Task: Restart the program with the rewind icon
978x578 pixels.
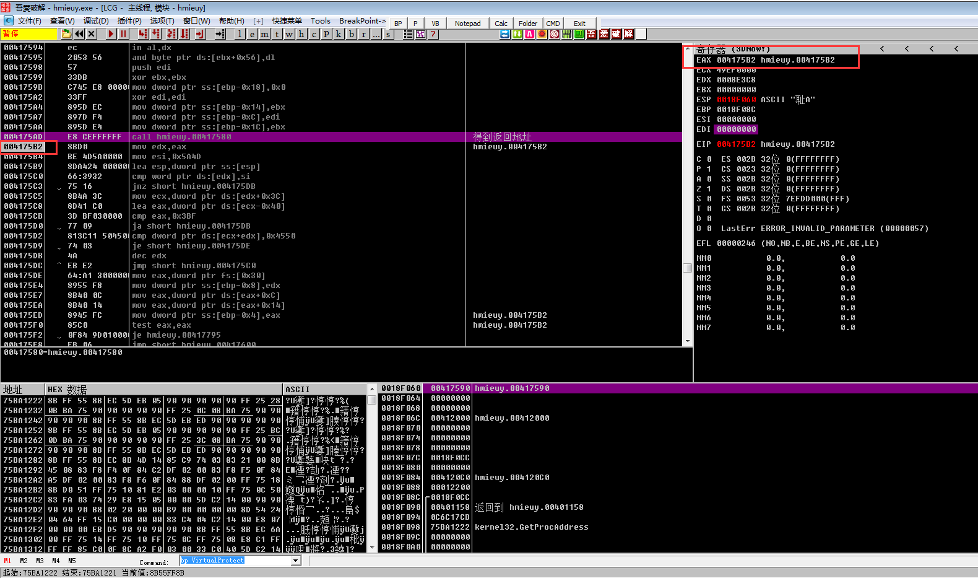Action: pyautogui.click(x=79, y=34)
